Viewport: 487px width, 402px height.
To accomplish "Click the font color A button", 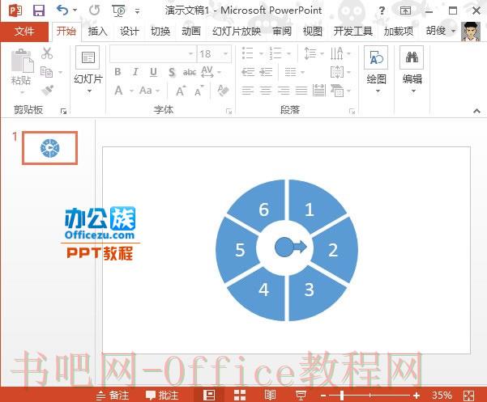I will point(118,91).
